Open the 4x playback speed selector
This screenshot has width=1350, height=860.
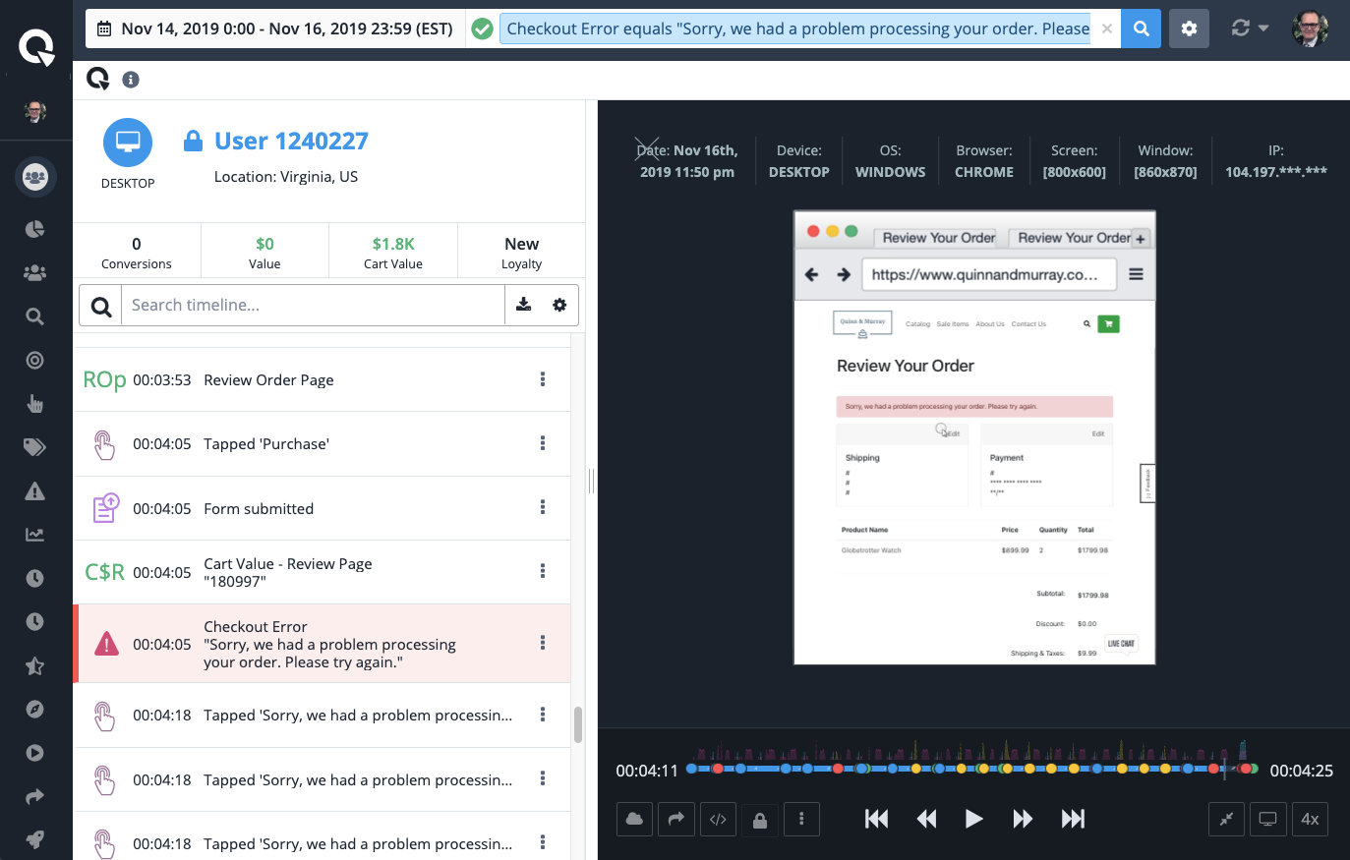(x=1310, y=819)
